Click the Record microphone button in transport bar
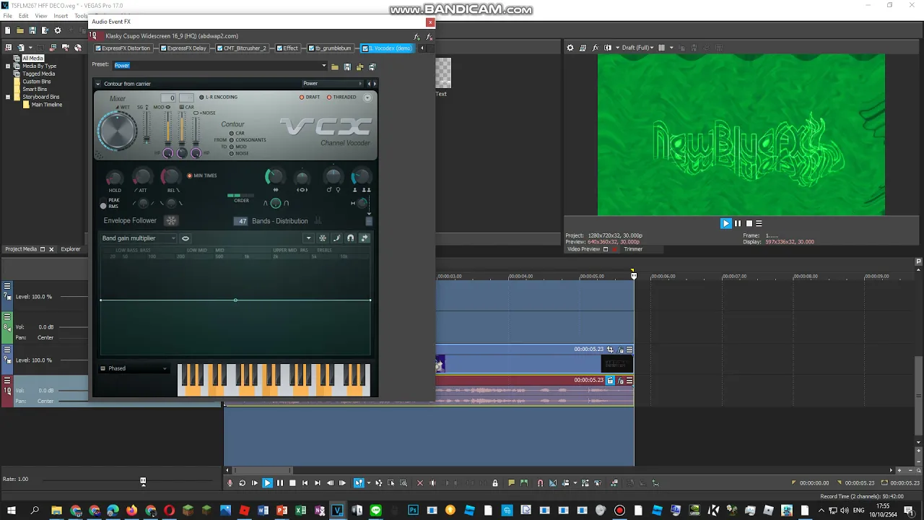 tap(230, 483)
